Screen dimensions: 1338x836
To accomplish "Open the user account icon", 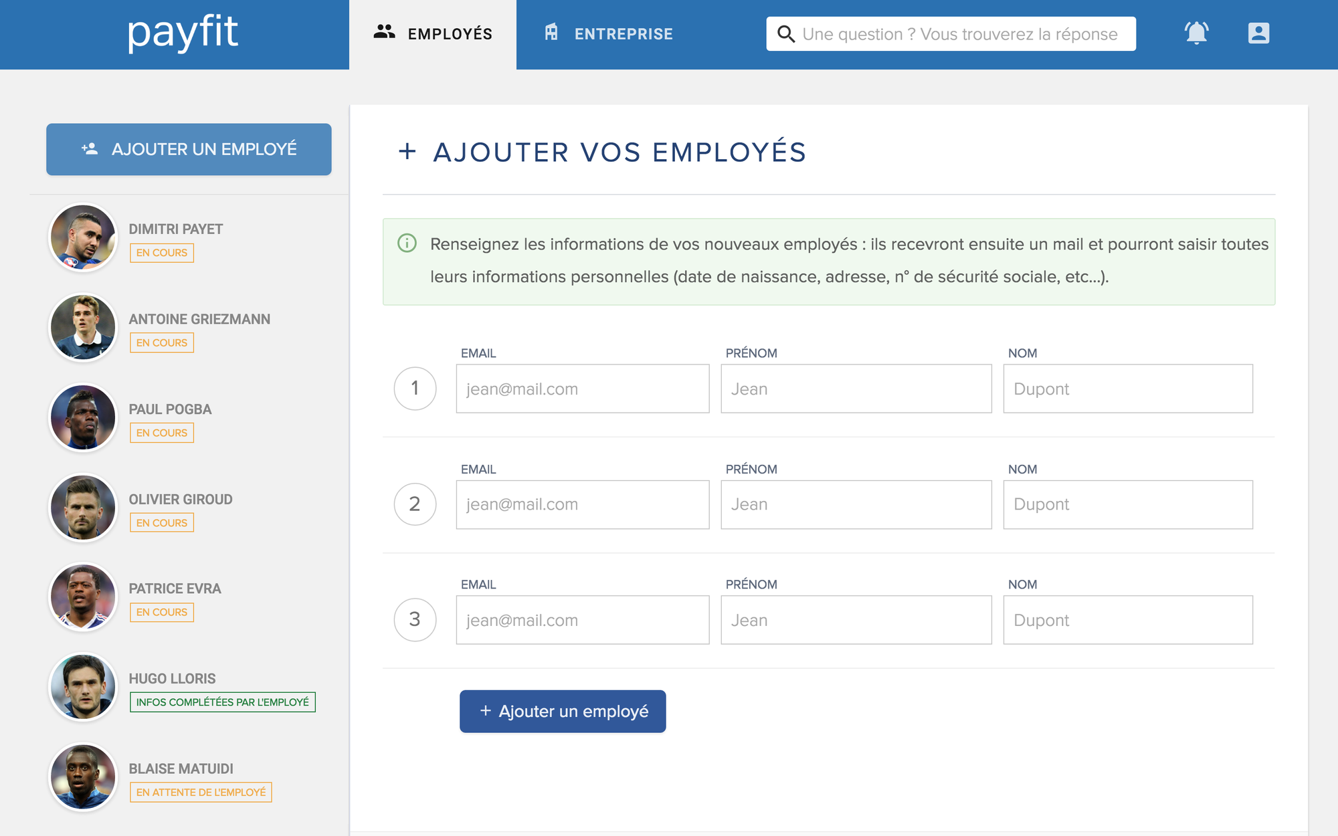I will point(1258,33).
